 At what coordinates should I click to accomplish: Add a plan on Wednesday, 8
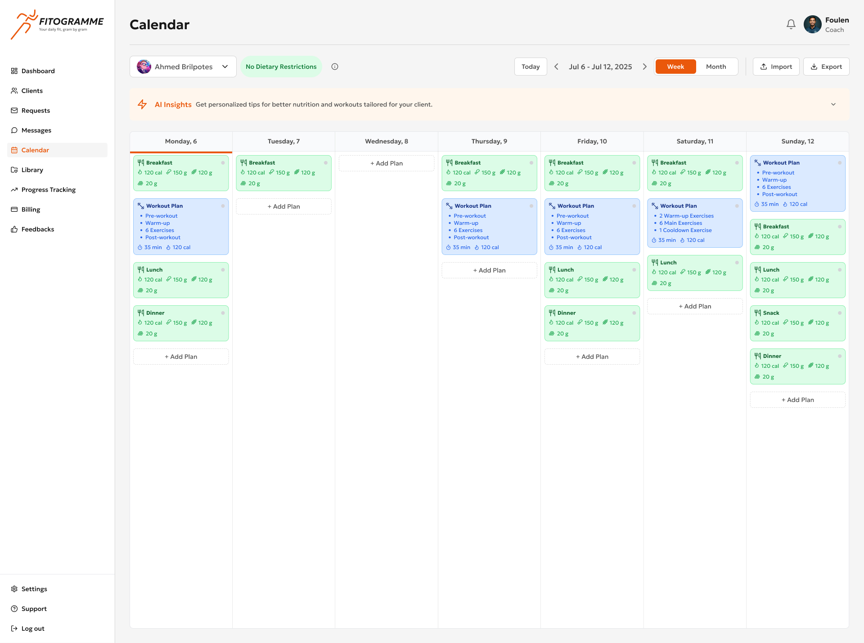pos(386,163)
